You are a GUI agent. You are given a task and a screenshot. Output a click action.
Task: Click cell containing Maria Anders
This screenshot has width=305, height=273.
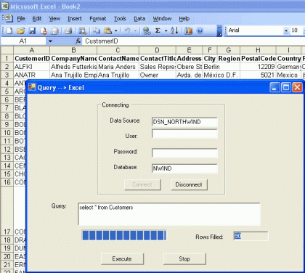click(118, 67)
